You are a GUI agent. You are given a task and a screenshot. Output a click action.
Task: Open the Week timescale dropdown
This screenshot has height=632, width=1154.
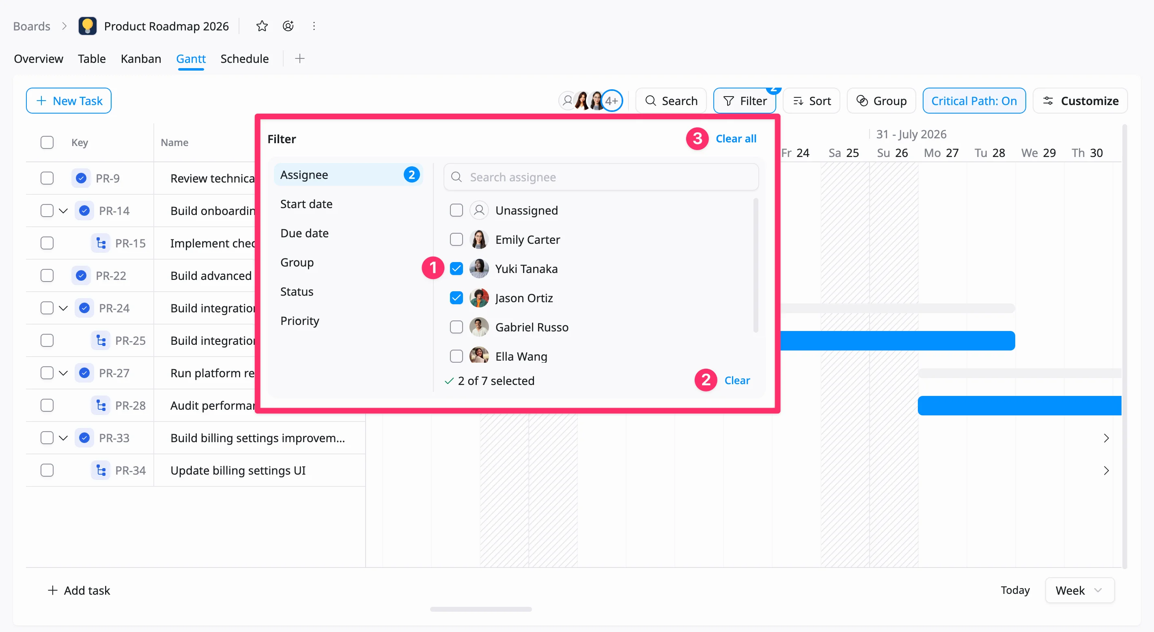(1079, 590)
